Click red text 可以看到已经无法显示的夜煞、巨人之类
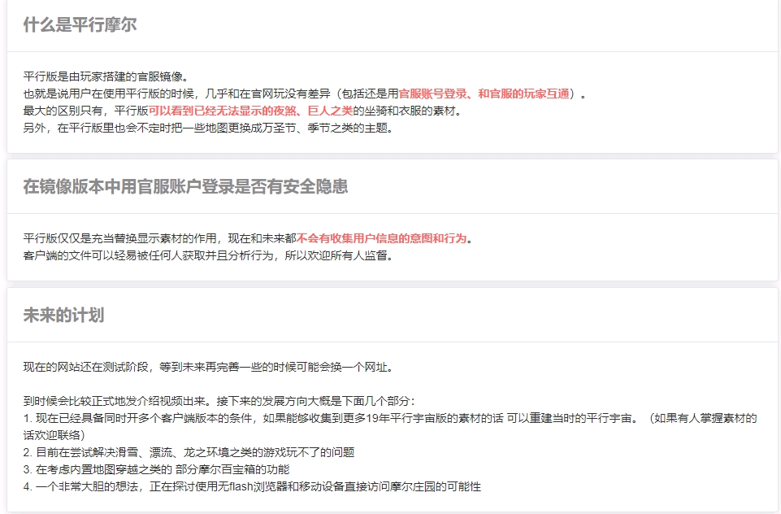 (x=250, y=111)
